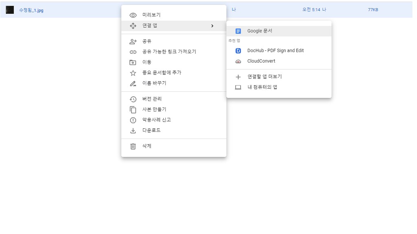Select 공유 가능한 링크 가져오기
The image size is (417, 234).
pyautogui.click(x=169, y=52)
